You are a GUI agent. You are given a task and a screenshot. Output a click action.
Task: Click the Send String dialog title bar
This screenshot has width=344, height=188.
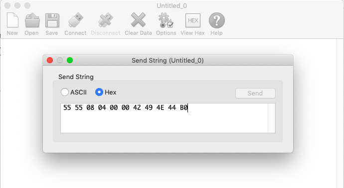[168, 60]
